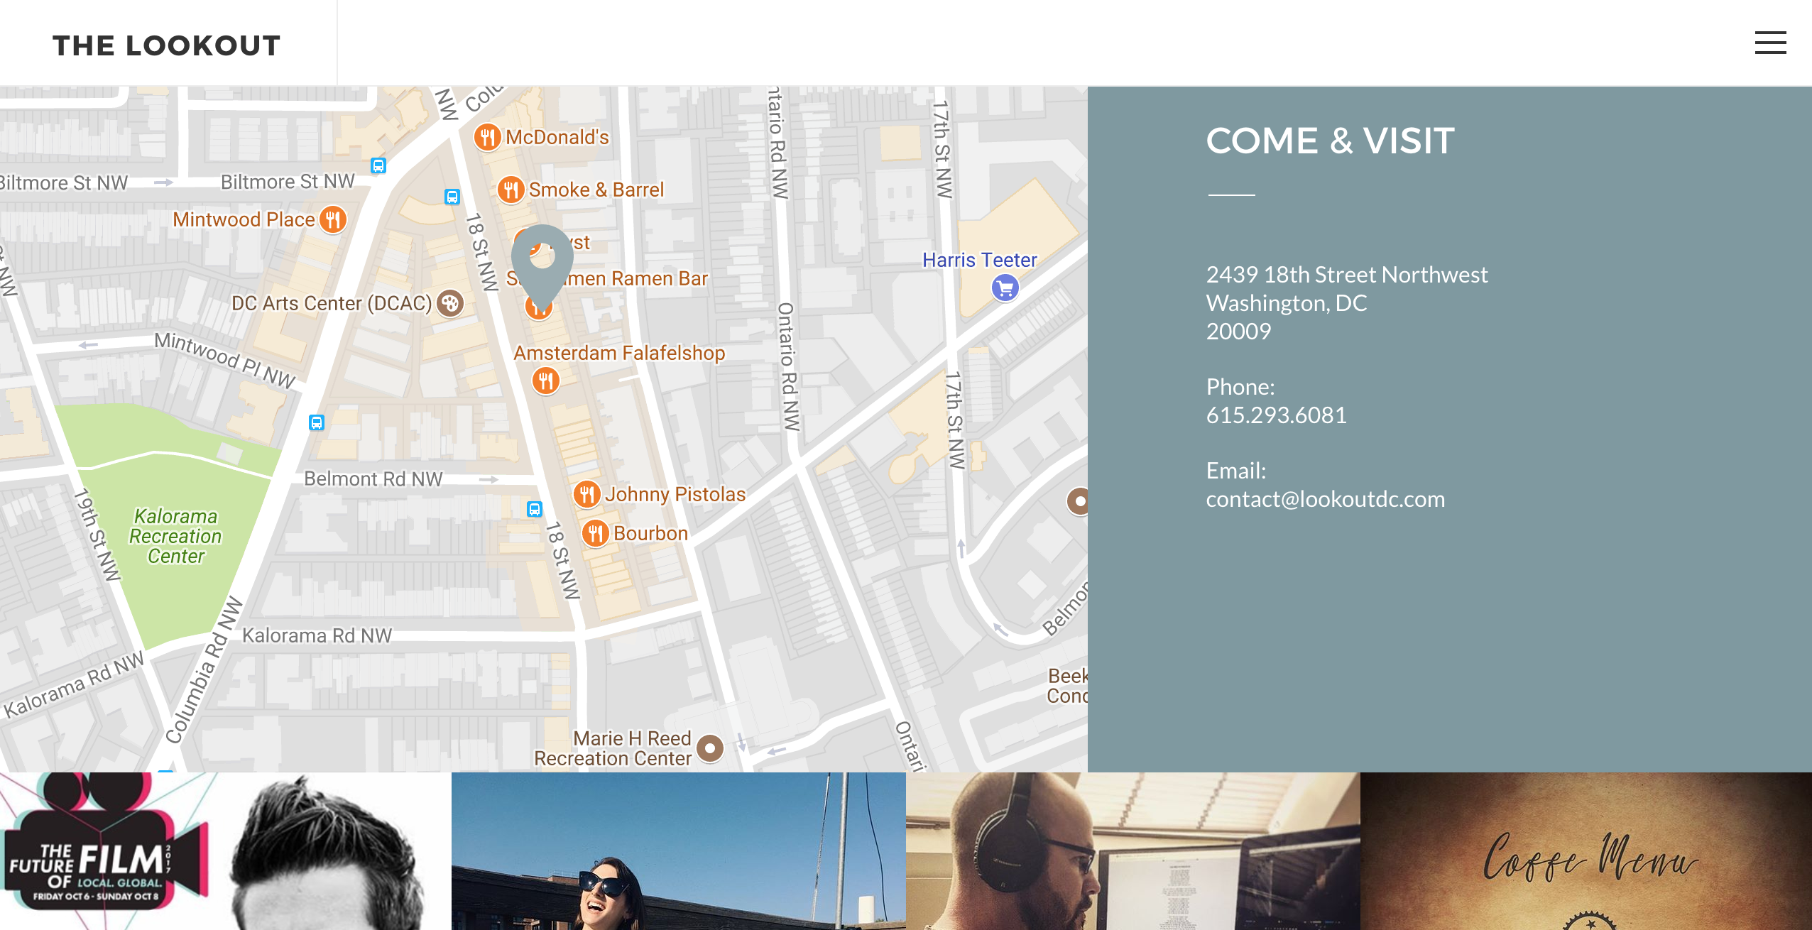The image size is (1812, 930).
Task: Select the DC Arts Center palette icon
Action: pyautogui.click(x=449, y=303)
